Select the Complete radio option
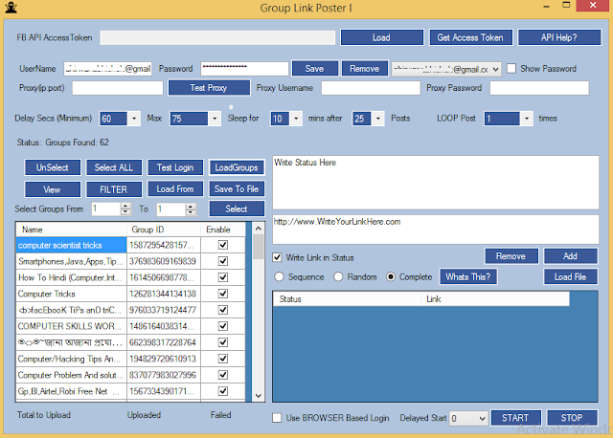This screenshot has height=438, width=613. 391,276
